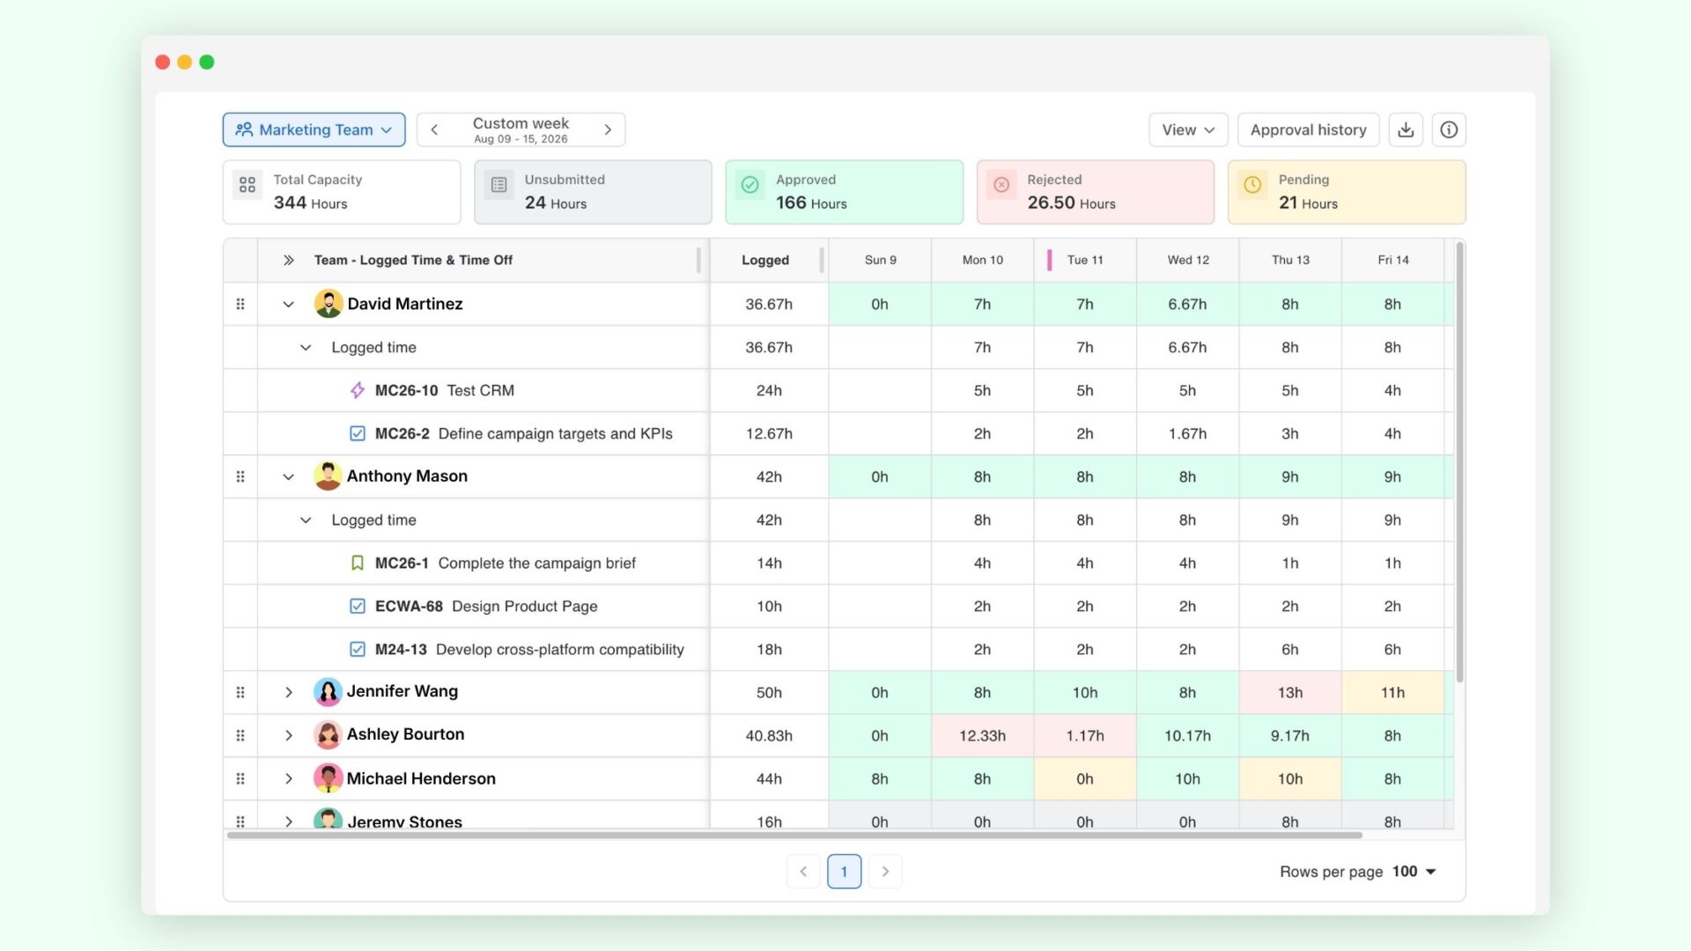The image size is (1691, 951).
Task: Filter by Rejected 26.50 Hours card
Action: [1096, 192]
